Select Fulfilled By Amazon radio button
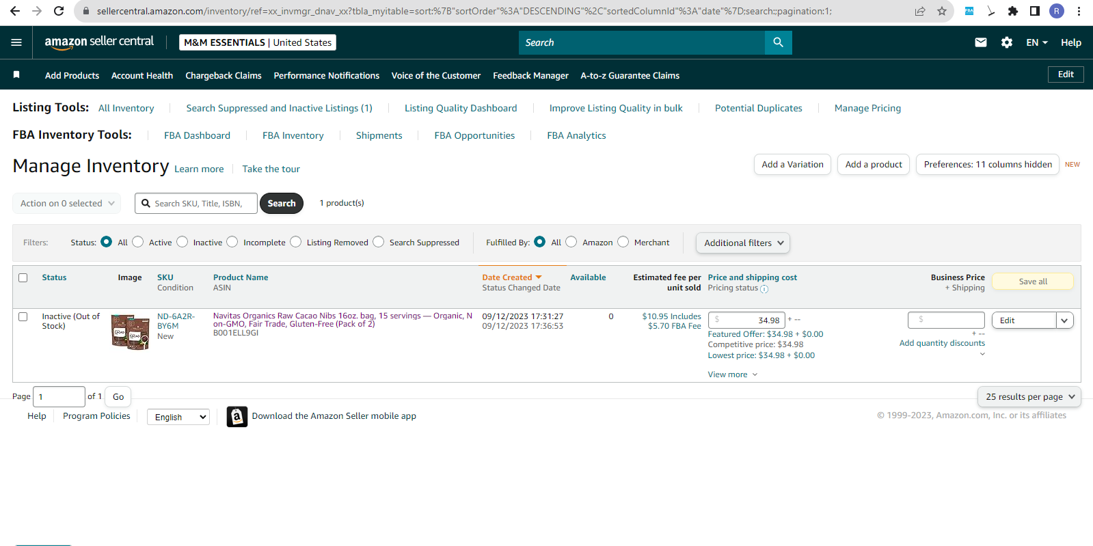This screenshot has width=1093, height=546. pyautogui.click(x=571, y=242)
